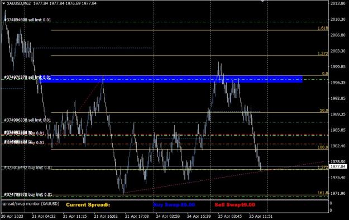Screen dimensions: 349x220
Task: Click the Fibonacci 1.618 level label
Action: point(323,28)
